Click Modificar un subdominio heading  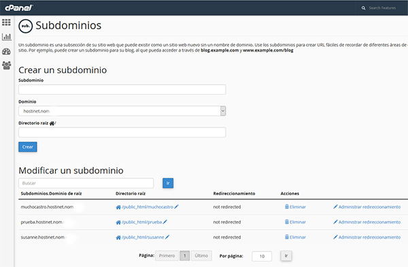[x=71, y=171]
